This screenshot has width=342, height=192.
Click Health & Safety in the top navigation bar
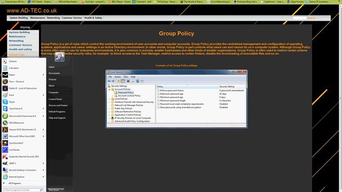point(93,18)
